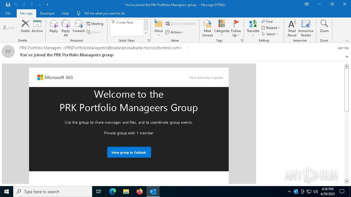Image resolution: width=351 pixels, height=197 pixels.
Task: Click the Undo arrow in the title bar
Action: 16,5
